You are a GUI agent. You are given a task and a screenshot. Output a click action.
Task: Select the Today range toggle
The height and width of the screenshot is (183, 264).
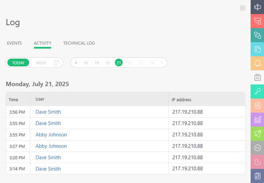[18, 63]
